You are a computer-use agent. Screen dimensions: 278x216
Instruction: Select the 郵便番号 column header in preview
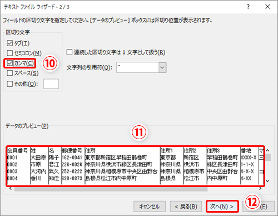(x=72, y=150)
